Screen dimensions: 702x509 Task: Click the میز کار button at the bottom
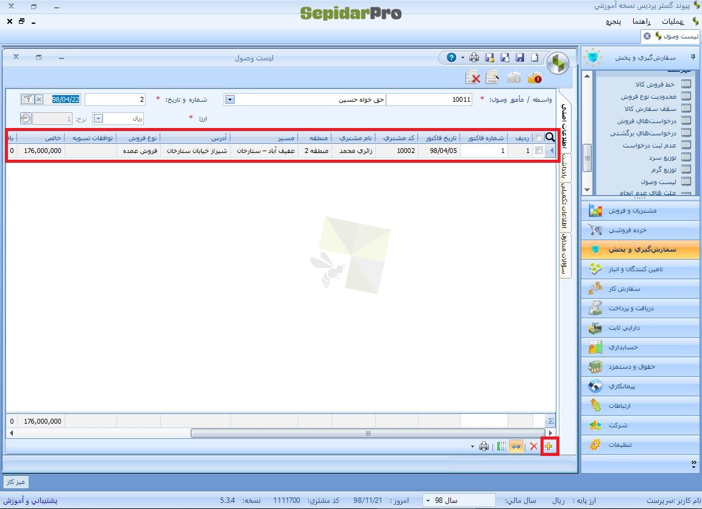tap(16, 482)
